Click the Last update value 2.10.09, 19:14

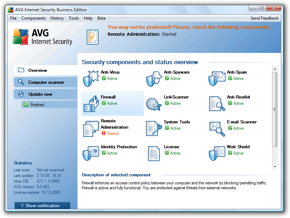tap(49, 176)
